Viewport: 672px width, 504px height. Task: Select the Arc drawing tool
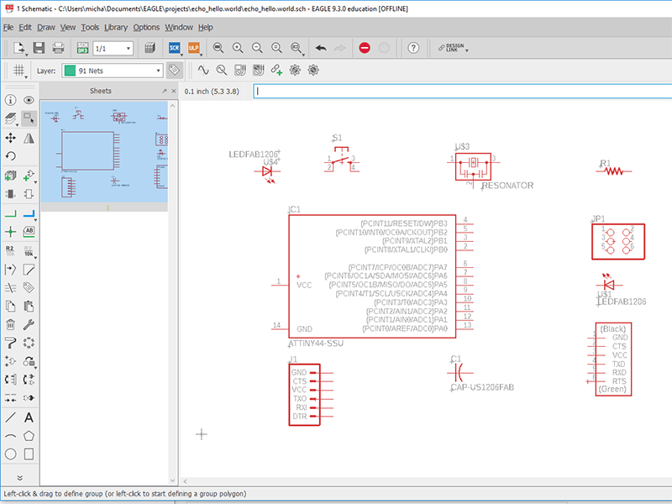pyautogui.click(x=11, y=436)
